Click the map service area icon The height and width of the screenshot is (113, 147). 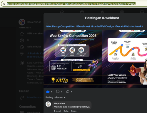point(22,63)
